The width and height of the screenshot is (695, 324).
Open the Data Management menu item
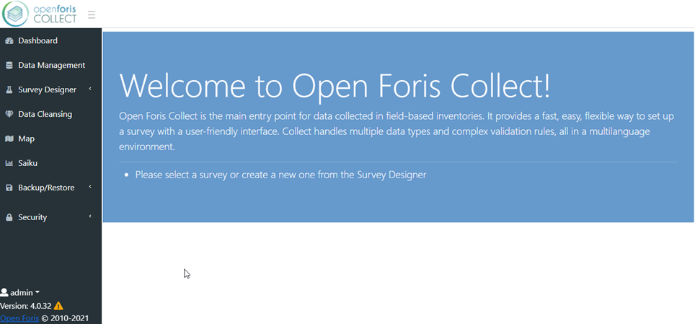pyautogui.click(x=50, y=65)
